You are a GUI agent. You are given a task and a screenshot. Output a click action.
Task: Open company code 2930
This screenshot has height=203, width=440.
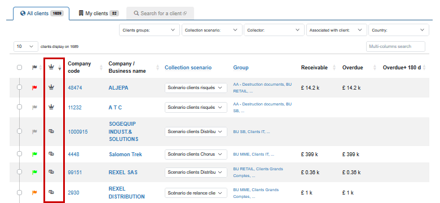click(x=73, y=193)
